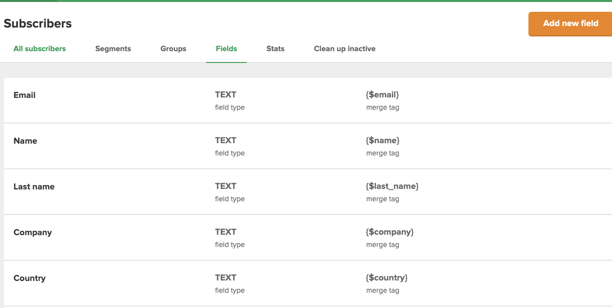The image size is (612, 308).
Task: Open the Country field
Action: (x=29, y=278)
